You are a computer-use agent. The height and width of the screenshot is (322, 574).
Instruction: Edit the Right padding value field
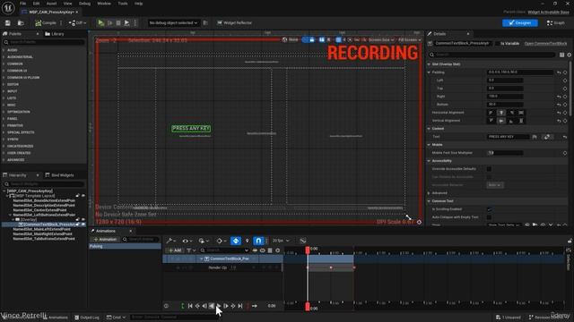pos(505,97)
